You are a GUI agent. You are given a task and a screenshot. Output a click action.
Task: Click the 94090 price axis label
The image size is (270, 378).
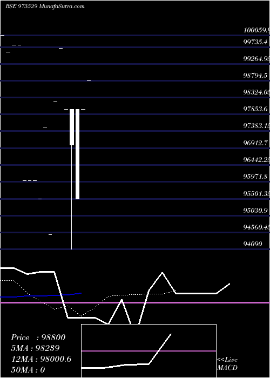[x=253, y=244]
